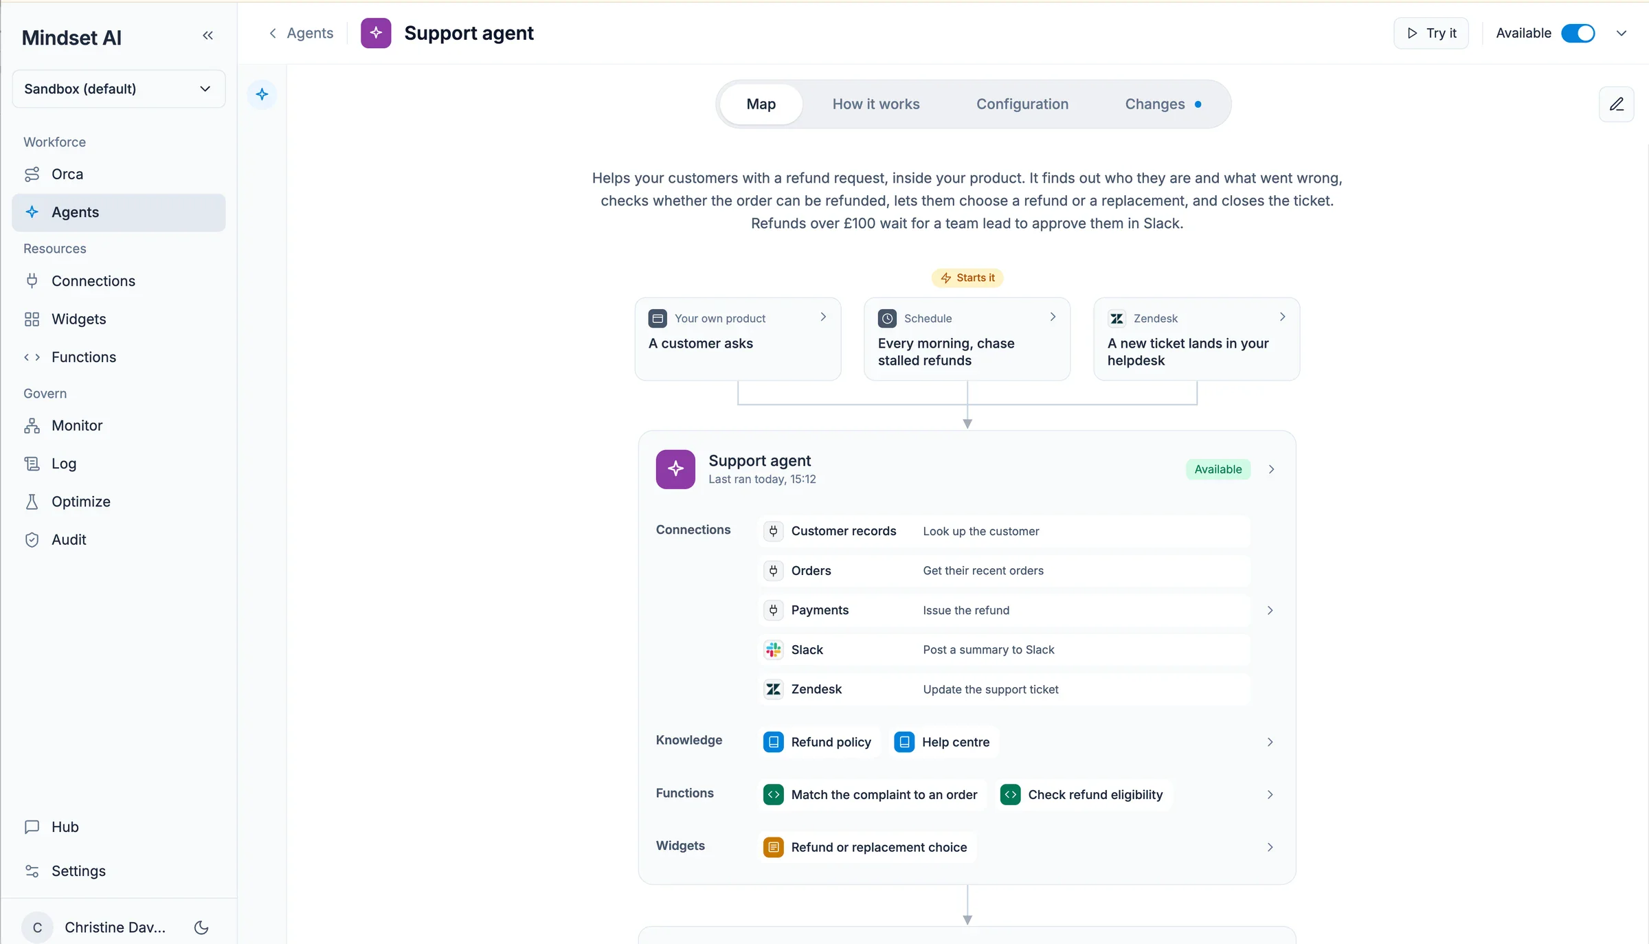Open the Help centre knowledge chip
This screenshot has height=944, width=1649.
943,742
